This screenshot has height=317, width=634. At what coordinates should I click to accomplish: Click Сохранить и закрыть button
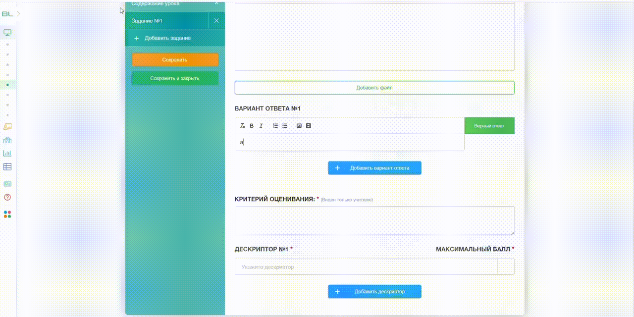point(175,78)
